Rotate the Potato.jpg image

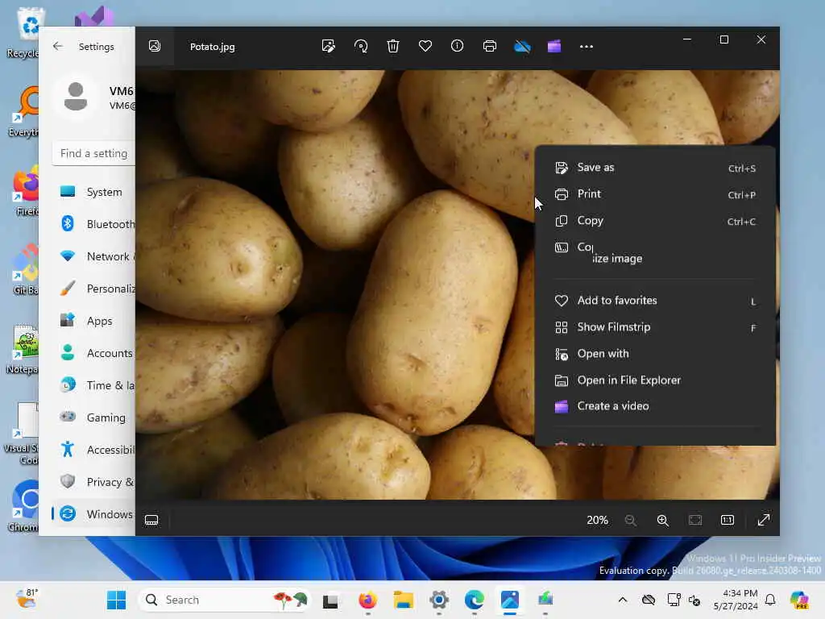point(361,46)
